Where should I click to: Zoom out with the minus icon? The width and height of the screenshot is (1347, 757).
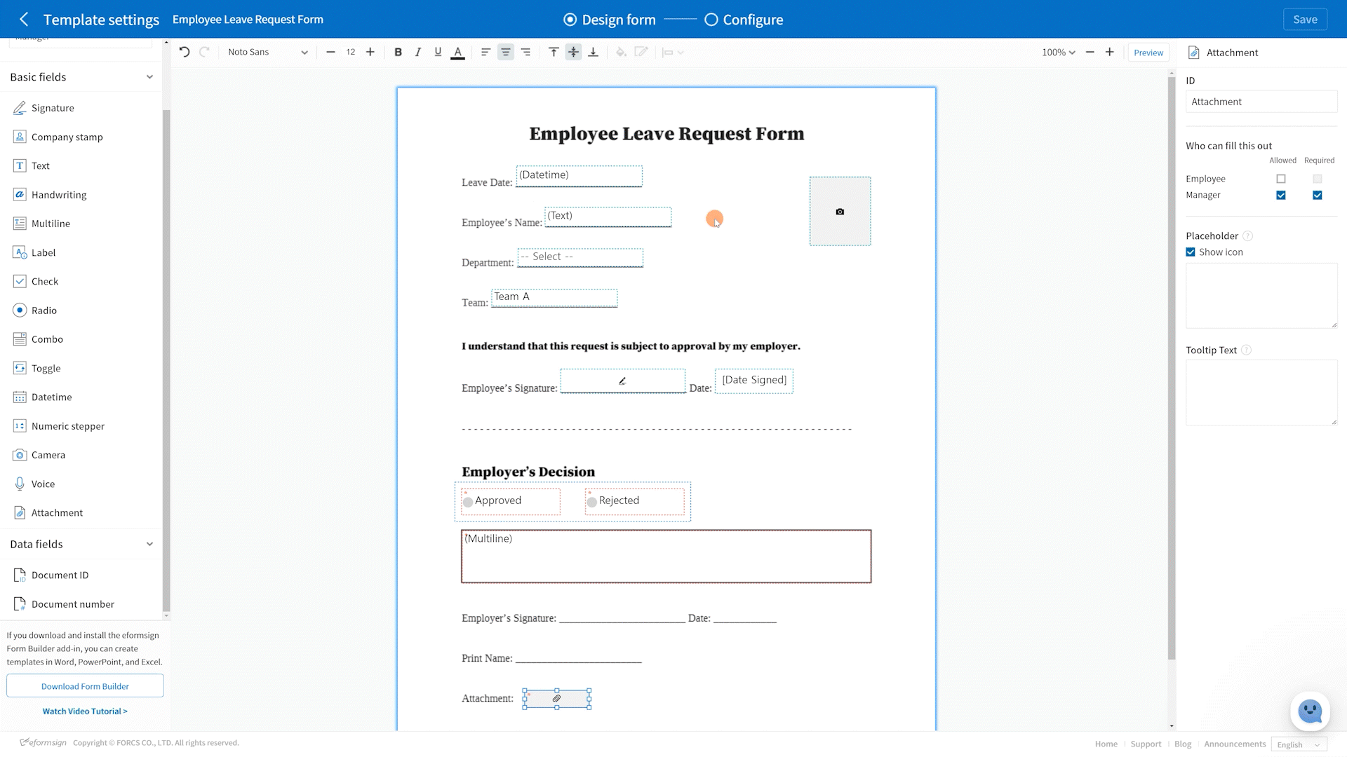pos(1090,52)
